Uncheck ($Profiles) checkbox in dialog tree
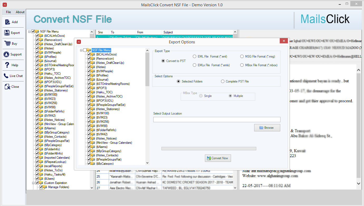This screenshot has width=364, height=206. point(89,75)
